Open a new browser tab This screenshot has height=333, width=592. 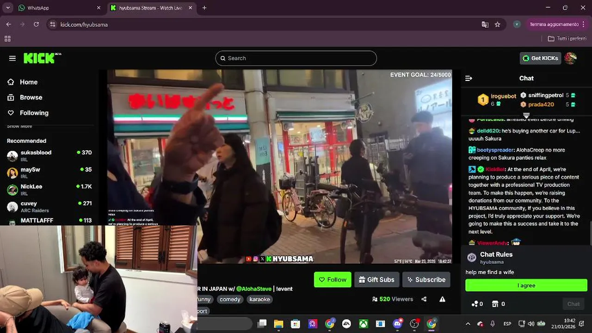click(x=204, y=8)
